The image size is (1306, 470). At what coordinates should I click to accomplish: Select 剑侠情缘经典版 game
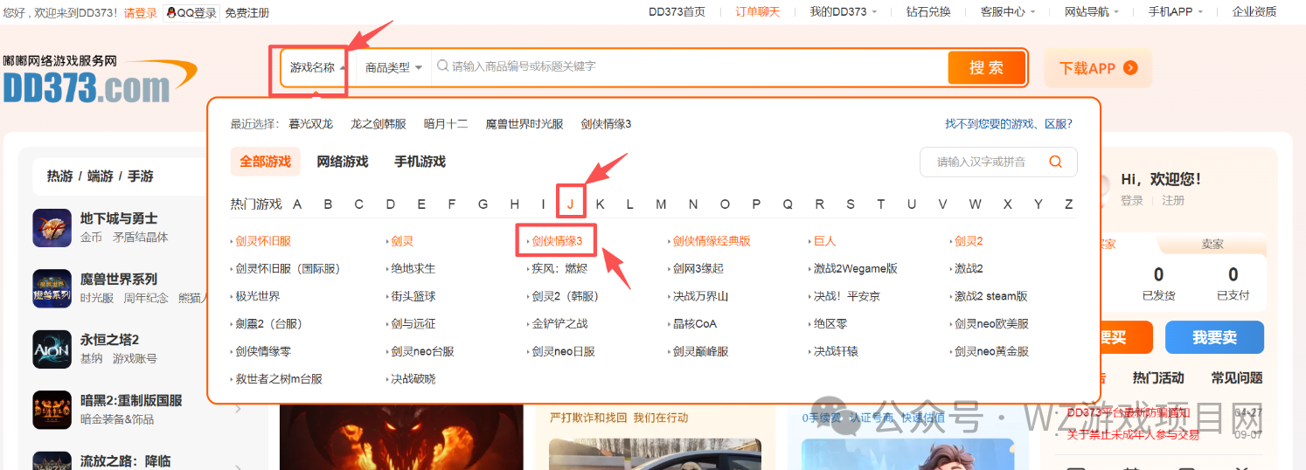710,241
